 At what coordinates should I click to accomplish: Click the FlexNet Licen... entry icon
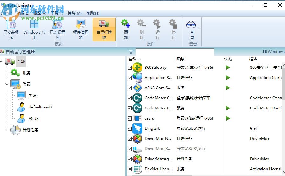(137, 169)
